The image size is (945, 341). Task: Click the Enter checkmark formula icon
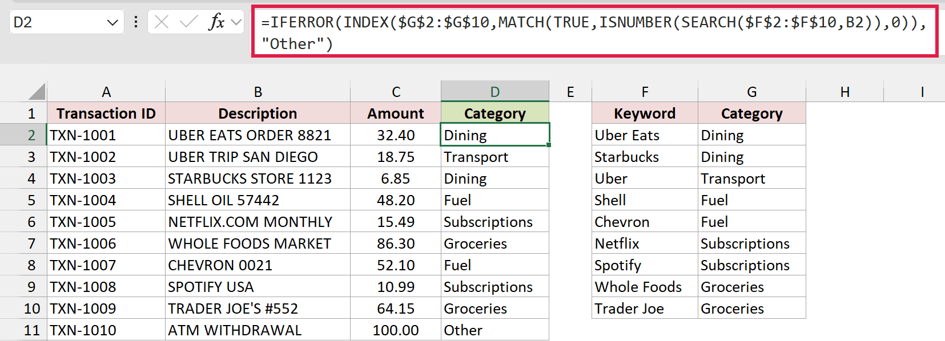(188, 22)
